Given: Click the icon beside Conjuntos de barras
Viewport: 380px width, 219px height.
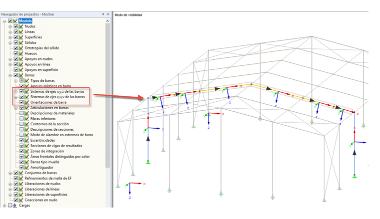Looking at the screenshot, I should pyautogui.click(x=21, y=173).
